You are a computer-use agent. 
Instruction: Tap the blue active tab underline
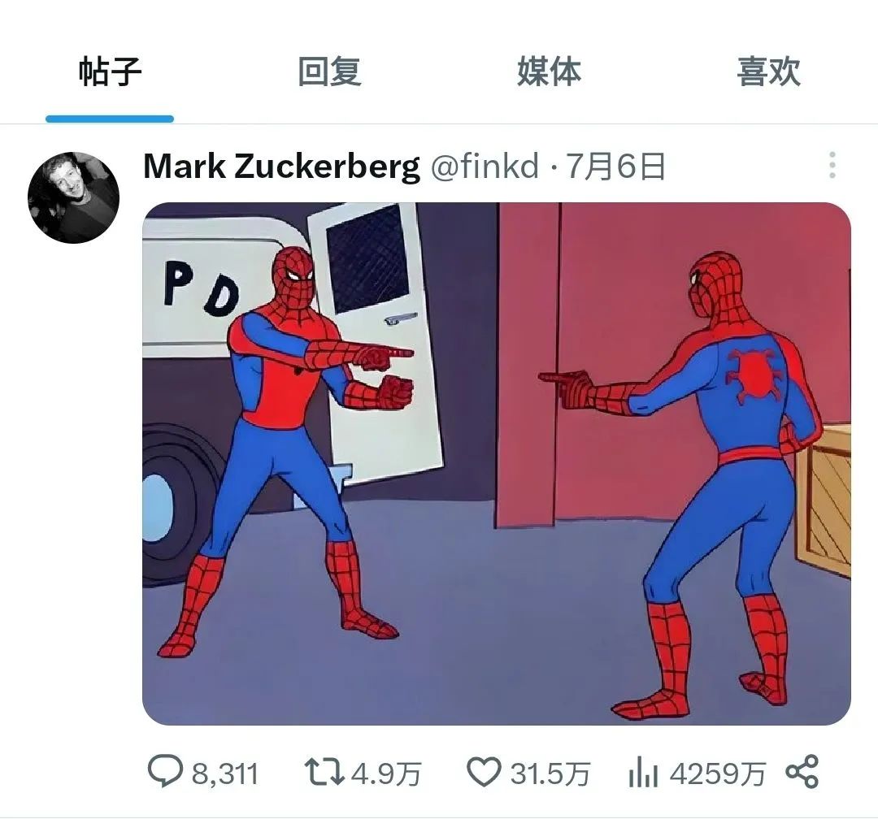click(x=110, y=119)
